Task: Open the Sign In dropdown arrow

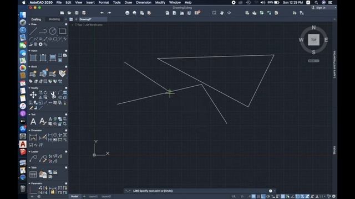Action: click(x=335, y=8)
